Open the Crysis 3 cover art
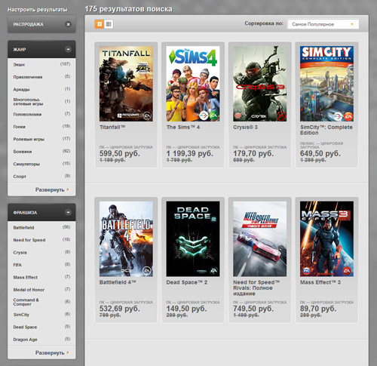This screenshot has height=366, width=377. click(x=259, y=84)
